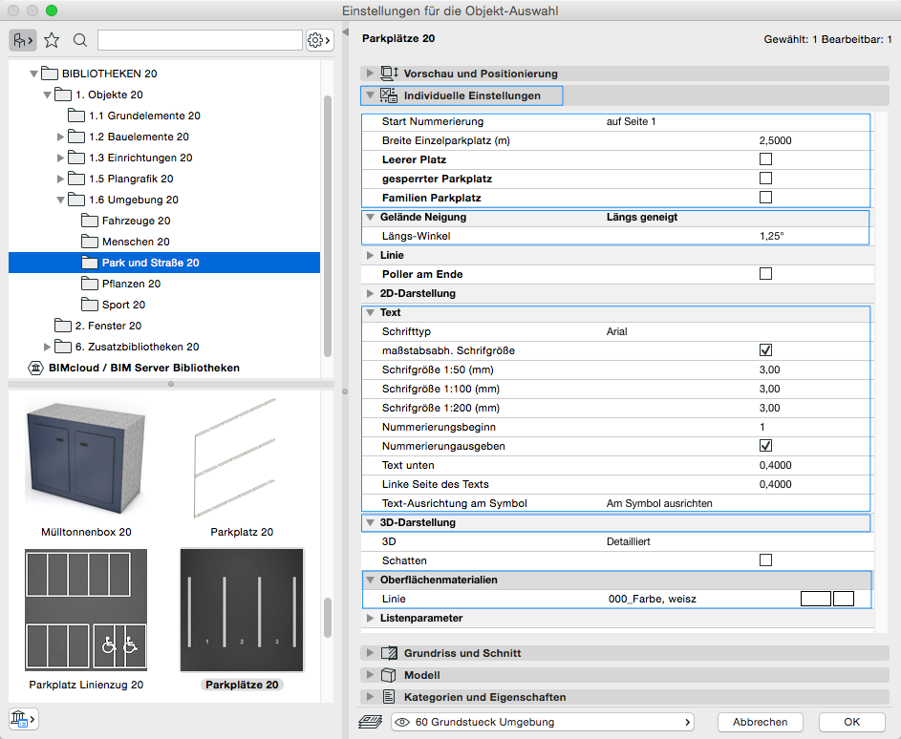Select the Pflanzen 20 folder

pyautogui.click(x=131, y=284)
